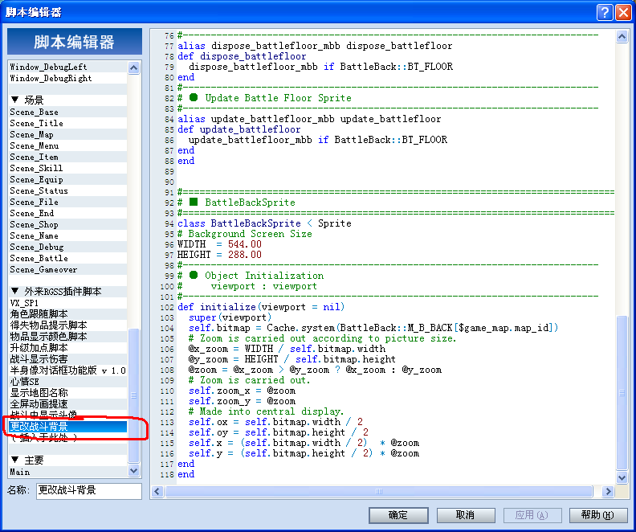This screenshot has width=636, height=532.
Task: Open the Scene_Menu script
Action: pyautogui.click(x=67, y=145)
